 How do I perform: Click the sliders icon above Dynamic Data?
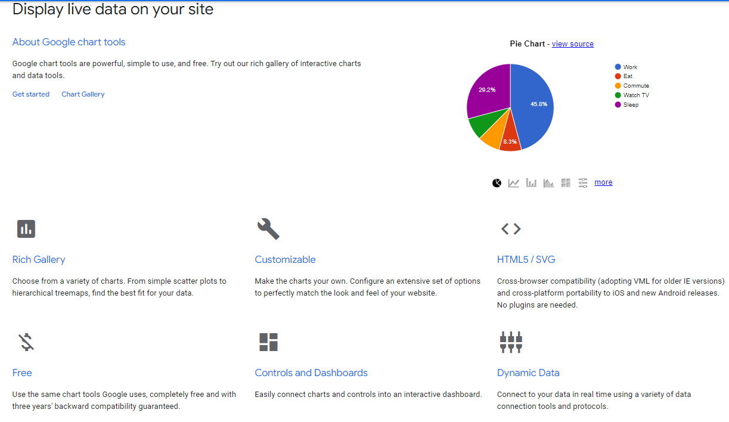click(511, 342)
